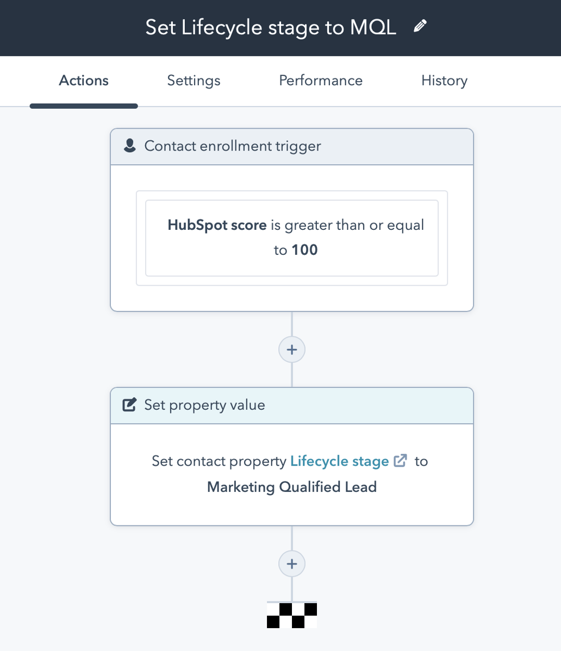Click the plus icon below Set property value
This screenshot has width=561, height=651.
(x=291, y=564)
